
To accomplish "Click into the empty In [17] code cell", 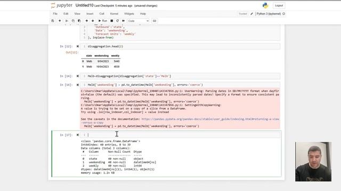I will click(x=180, y=135).
